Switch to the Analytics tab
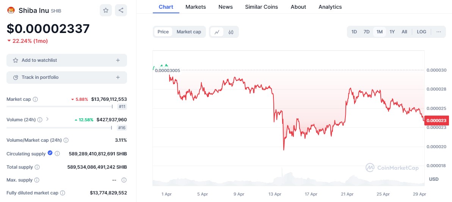 [x=330, y=7]
